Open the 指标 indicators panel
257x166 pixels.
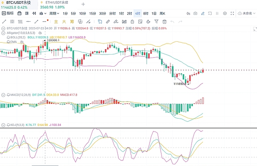pyautogui.click(x=8, y=13)
